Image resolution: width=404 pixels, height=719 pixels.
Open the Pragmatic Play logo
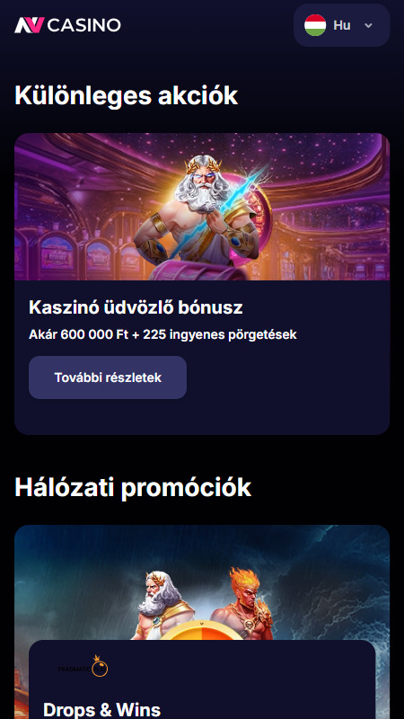pyautogui.click(x=83, y=667)
